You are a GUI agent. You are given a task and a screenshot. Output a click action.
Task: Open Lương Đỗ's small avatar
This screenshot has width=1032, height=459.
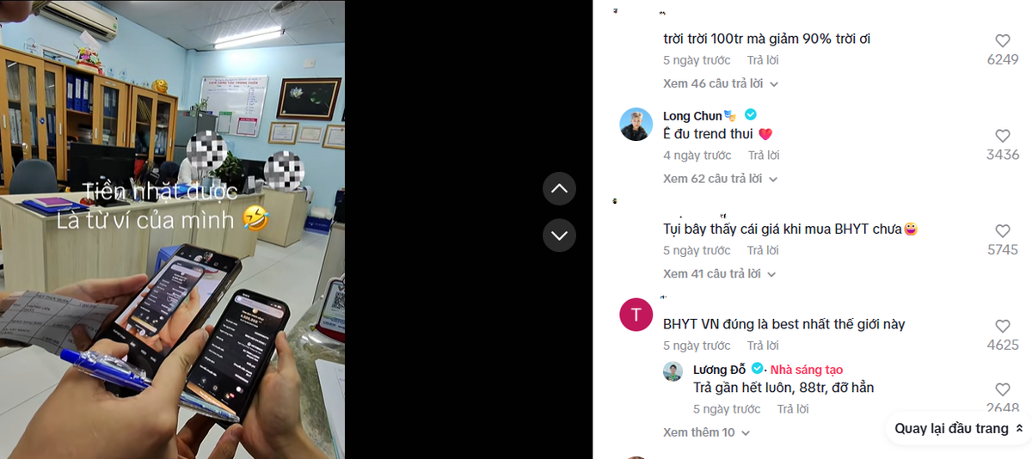point(673,371)
